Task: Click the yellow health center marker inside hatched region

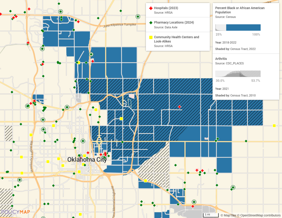Action: point(121,119)
